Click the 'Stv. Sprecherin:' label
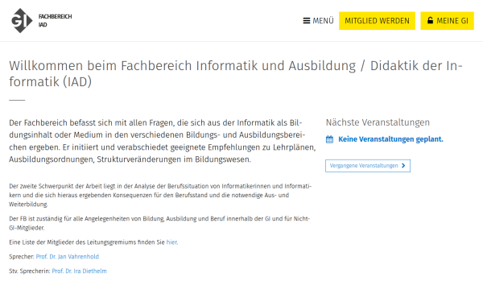 point(30,271)
